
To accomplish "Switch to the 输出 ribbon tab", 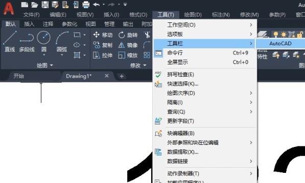I will click(x=128, y=24).
